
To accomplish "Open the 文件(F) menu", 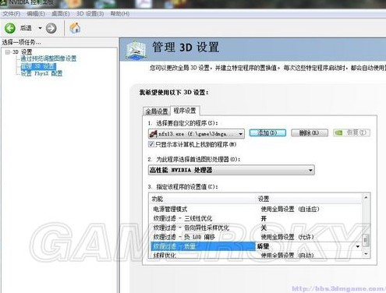I will pyautogui.click(x=11, y=14).
